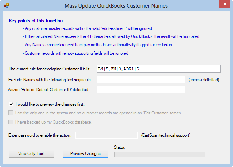This screenshot has width=233, height=167.
Task: Tick 'I have backed up my QuickBooks database'
Action: 11,122
